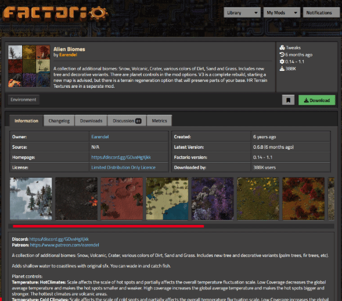Visit author Earendel's profile under the title
The width and height of the screenshot is (342, 301).
(x=68, y=55)
